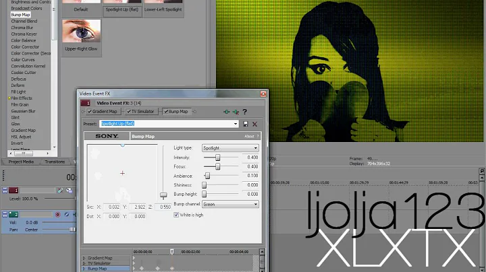
Task: Click audio track 2 number icon
Action: (13, 214)
